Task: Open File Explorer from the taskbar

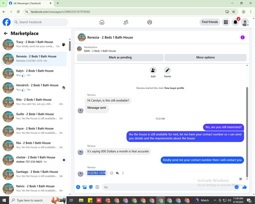Action: pyautogui.click(x=81, y=200)
